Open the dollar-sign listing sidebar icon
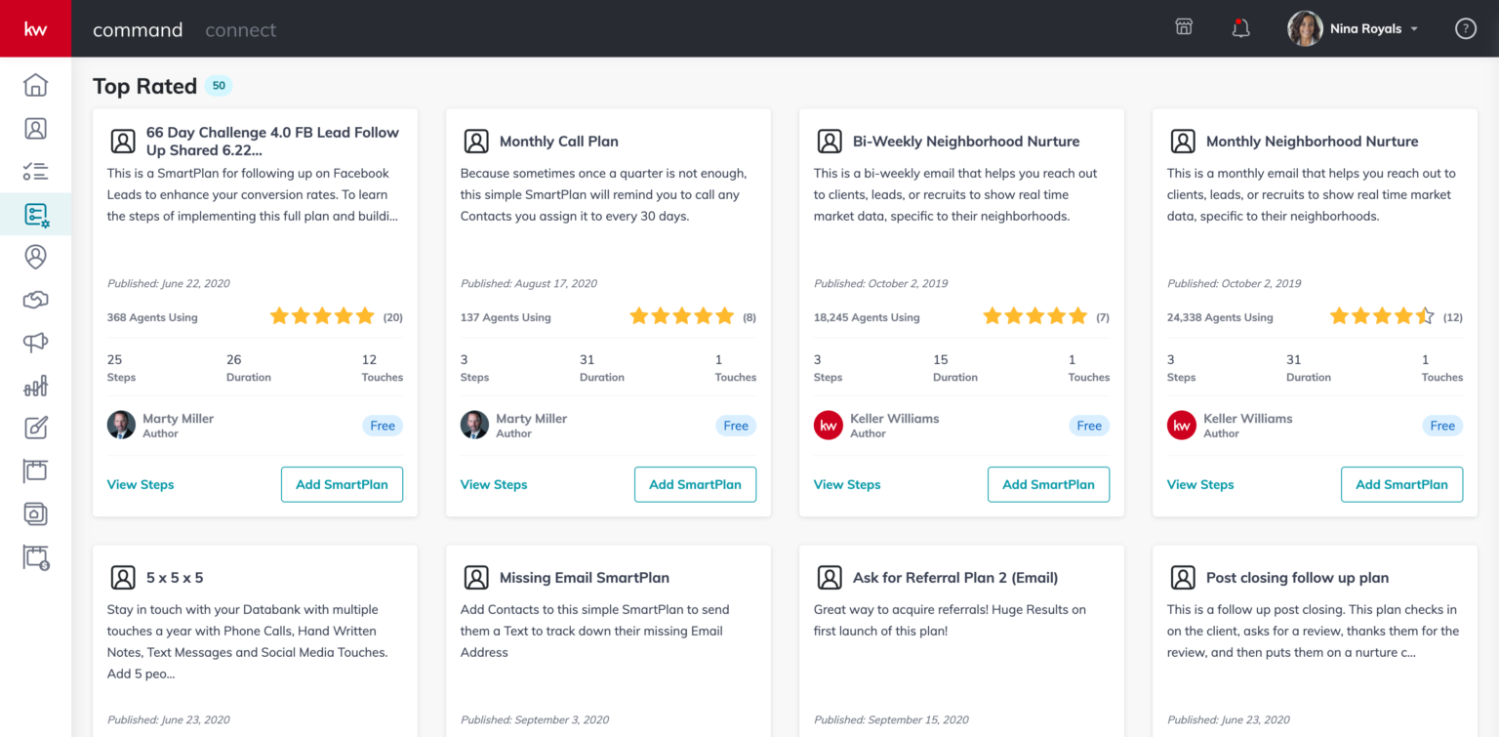1499x737 pixels. tap(35, 557)
